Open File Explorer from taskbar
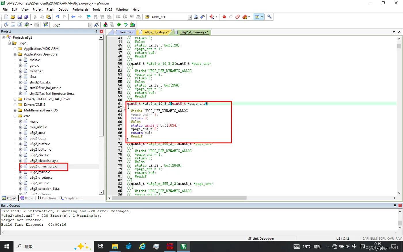Viewport: 403px width, 252px height. point(115,247)
